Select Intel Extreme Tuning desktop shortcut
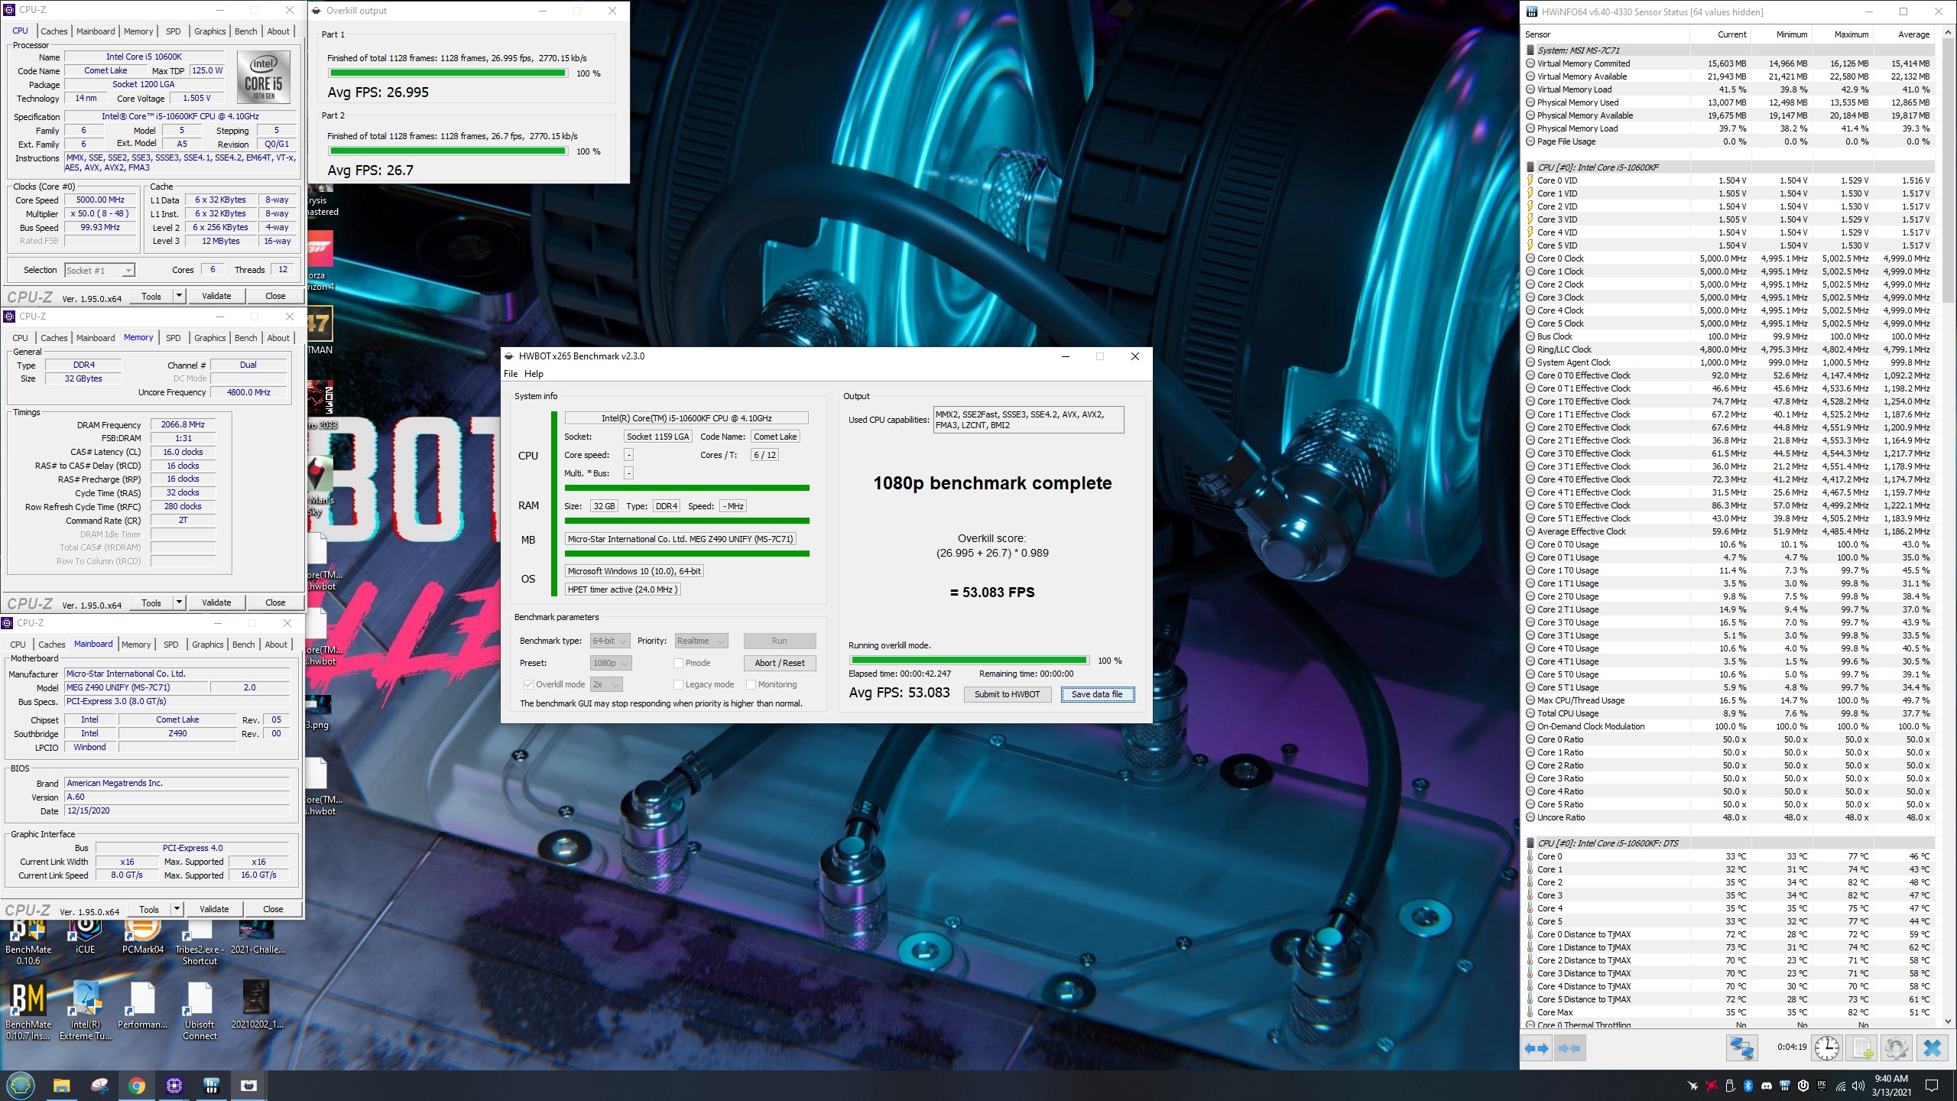Screen dimensions: 1957x1101 coord(86,1009)
